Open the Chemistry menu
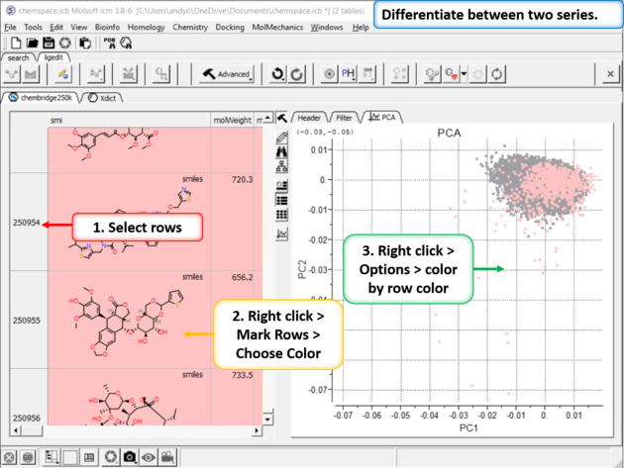The image size is (624, 468). click(190, 27)
